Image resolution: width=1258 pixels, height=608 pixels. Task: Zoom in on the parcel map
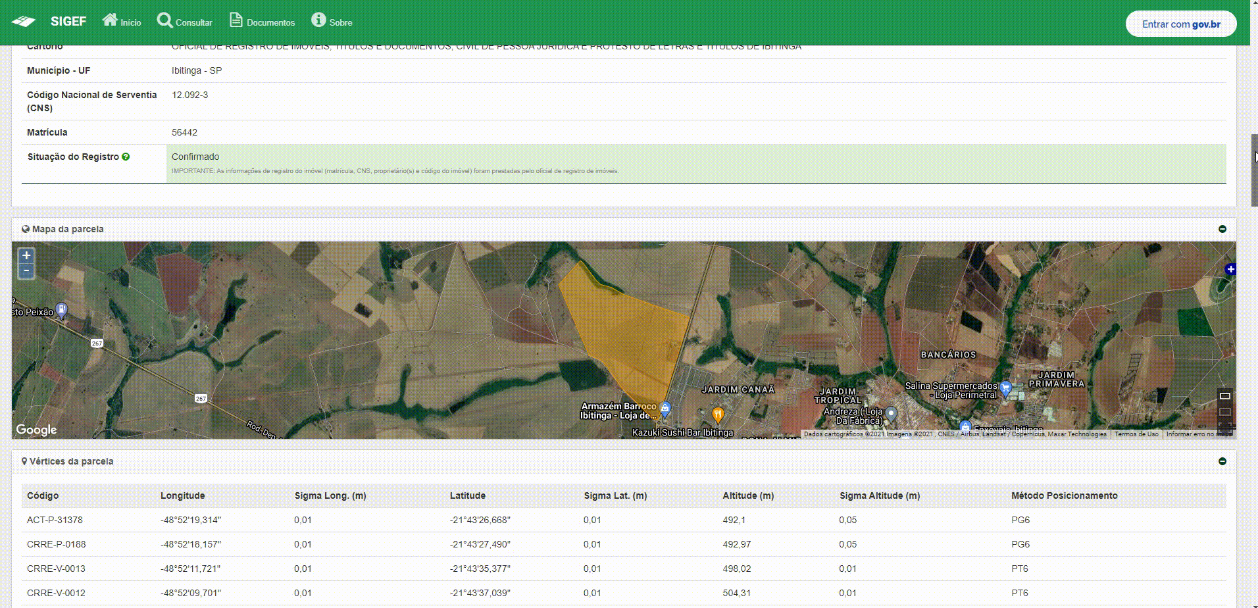pyautogui.click(x=26, y=255)
